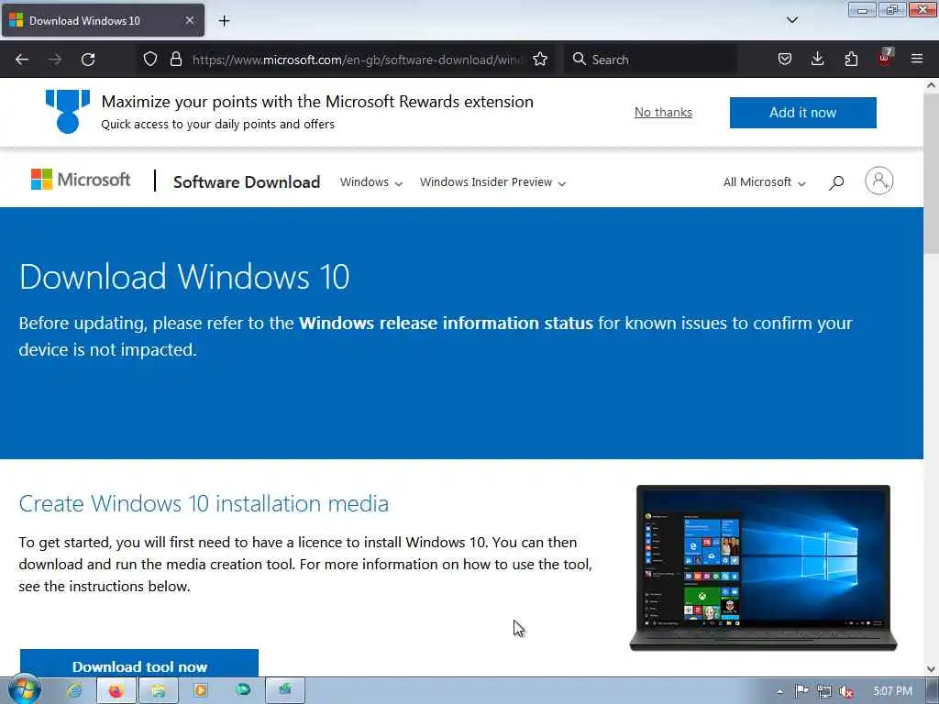Viewport: 939px width, 704px height.
Task: Click the Download Windows 10 heading
Action: pos(184,277)
